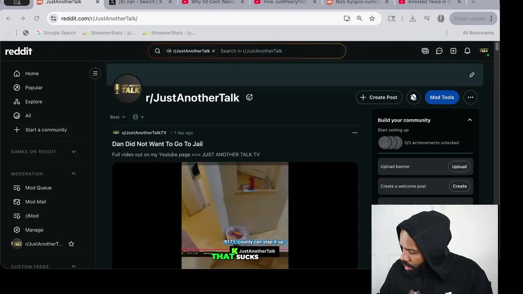Open Google Search bookmark

pyautogui.click(x=56, y=33)
